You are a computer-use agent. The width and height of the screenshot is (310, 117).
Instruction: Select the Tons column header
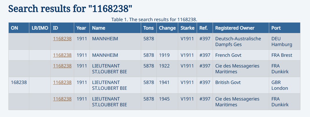pyautogui.click(x=149, y=28)
